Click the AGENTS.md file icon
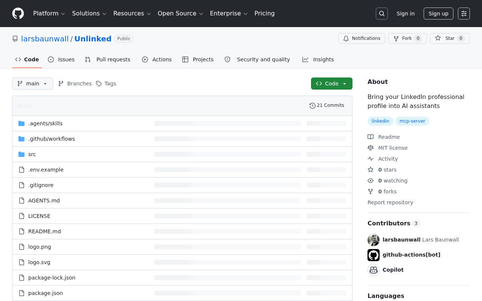 click(x=21, y=201)
